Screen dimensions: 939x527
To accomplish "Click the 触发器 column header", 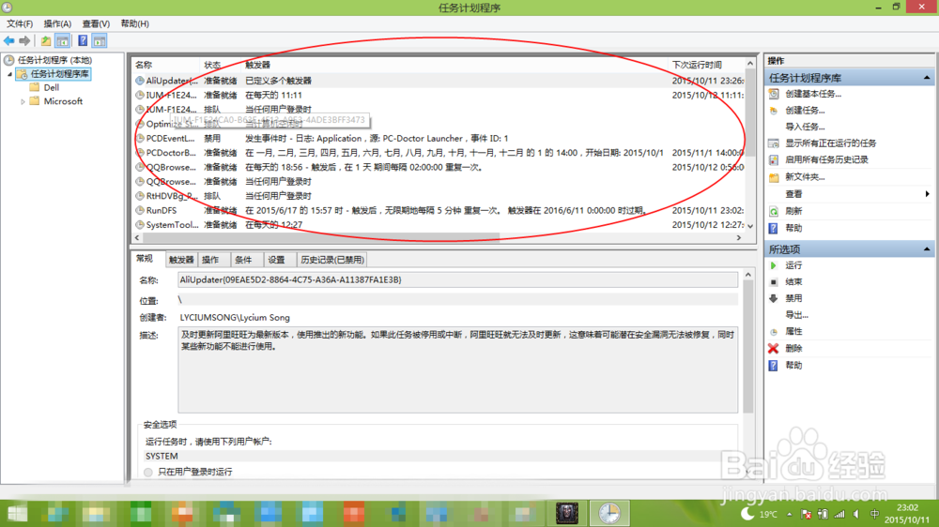I will (x=454, y=65).
